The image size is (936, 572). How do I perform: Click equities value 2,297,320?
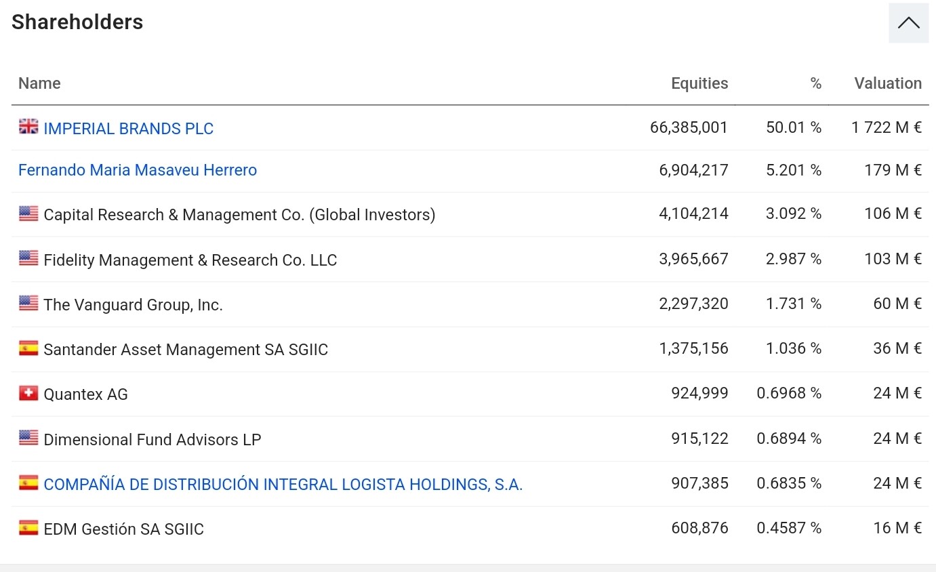pyautogui.click(x=693, y=304)
